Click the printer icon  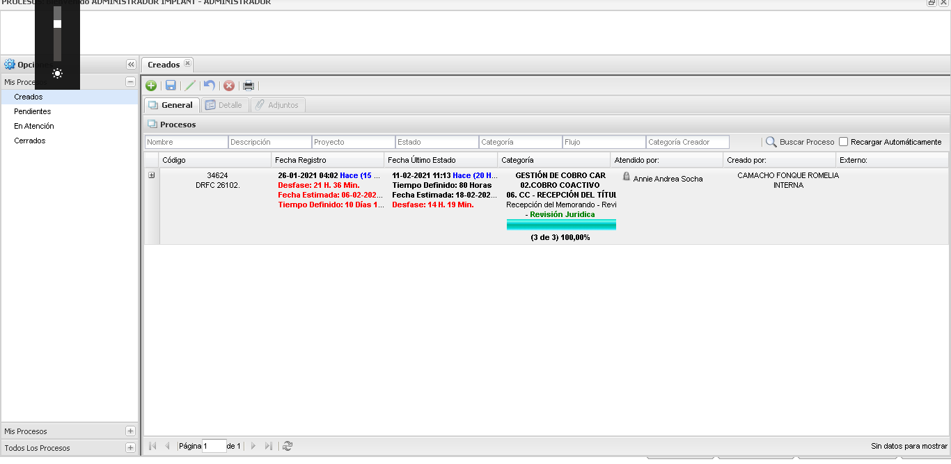click(x=249, y=86)
